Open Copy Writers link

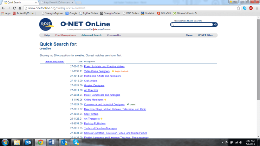tap(91, 114)
